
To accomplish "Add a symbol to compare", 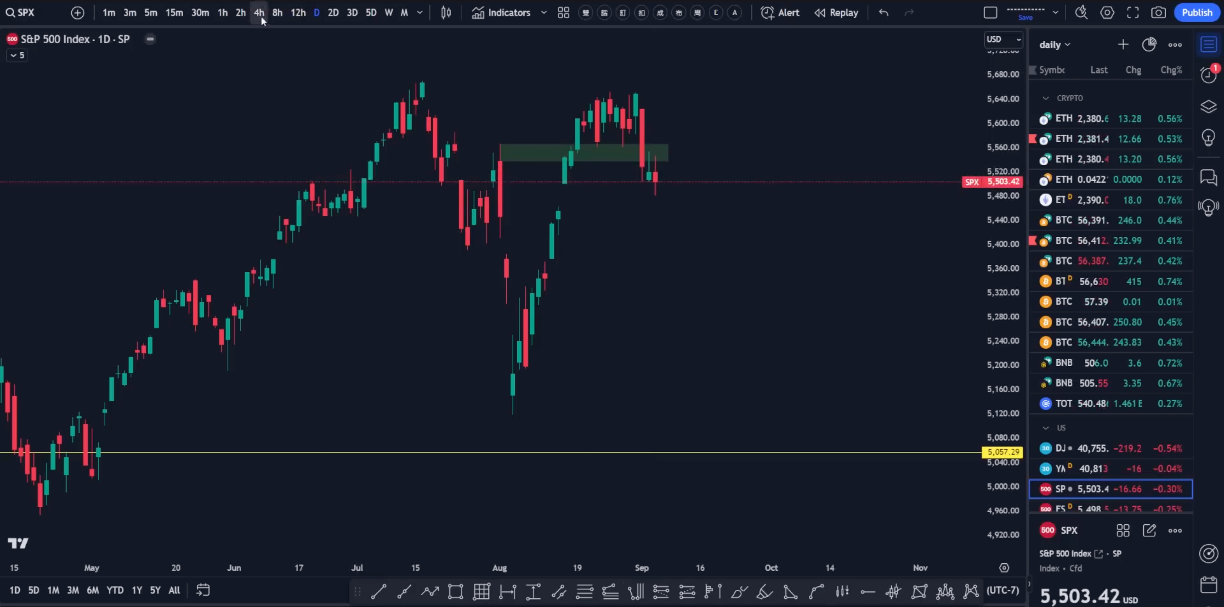I will click(78, 13).
